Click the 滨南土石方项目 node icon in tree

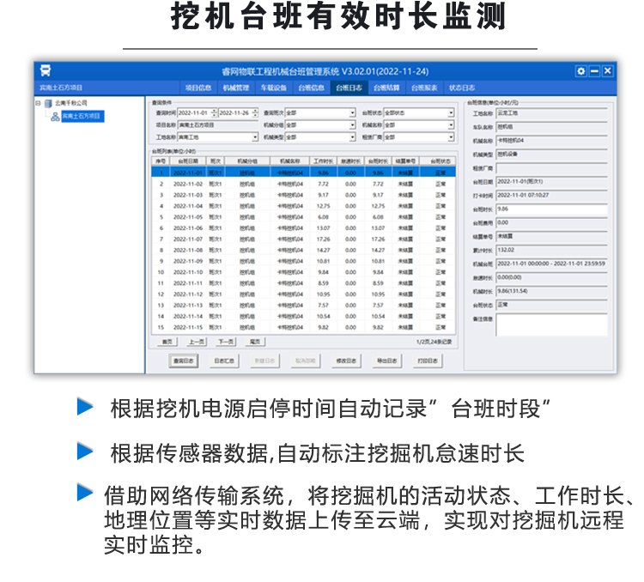tap(55, 114)
